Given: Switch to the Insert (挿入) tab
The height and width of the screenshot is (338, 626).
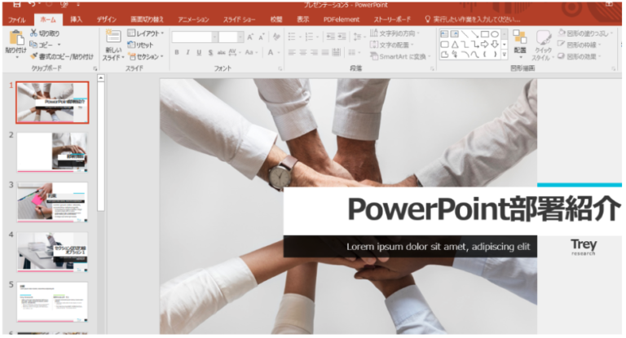Looking at the screenshot, I should (76, 20).
